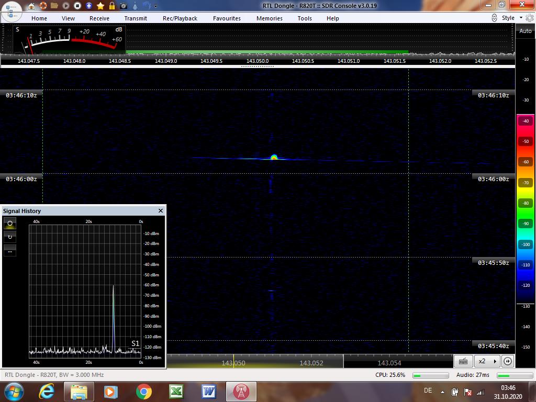Viewport: 536px width, 402px height.
Task: Open the Style dropdown menu
Action: pyautogui.click(x=512, y=18)
